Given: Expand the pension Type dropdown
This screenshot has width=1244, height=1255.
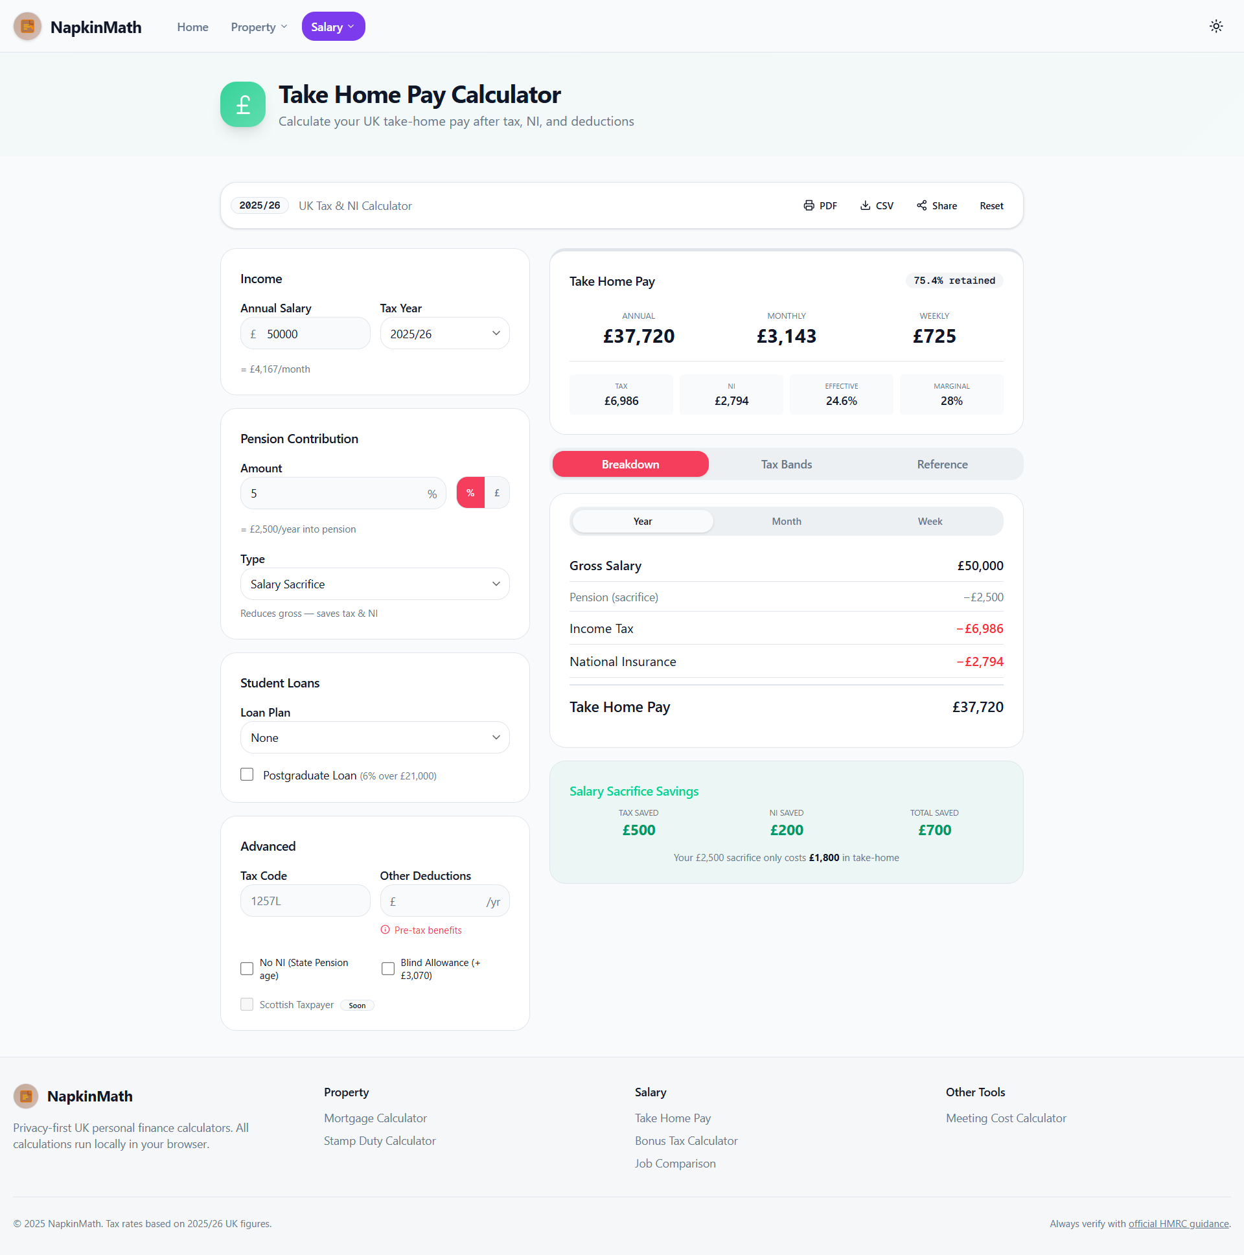Looking at the screenshot, I should pos(375,583).
